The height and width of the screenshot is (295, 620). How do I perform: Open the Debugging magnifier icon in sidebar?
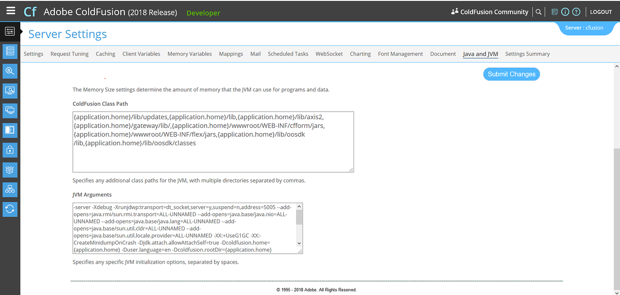tap(10, 71)
